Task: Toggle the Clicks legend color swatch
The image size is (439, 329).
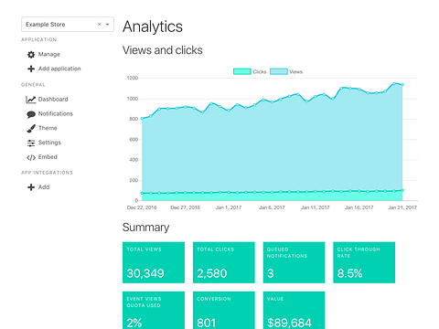Action: (x=242, y=71)
